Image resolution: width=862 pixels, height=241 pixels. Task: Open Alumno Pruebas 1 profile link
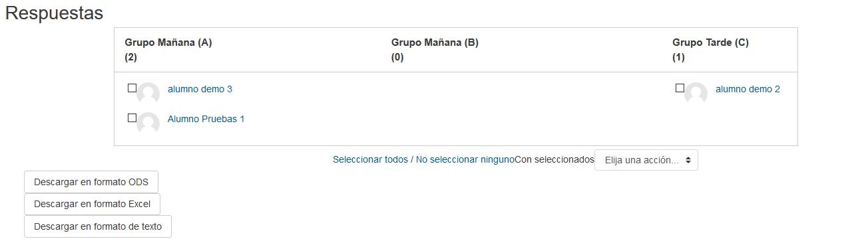(x=206, y=119)
